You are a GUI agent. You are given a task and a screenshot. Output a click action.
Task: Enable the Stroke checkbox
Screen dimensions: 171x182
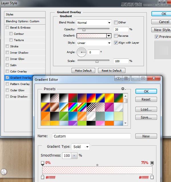pyautogui.click(x=7, y=46)
